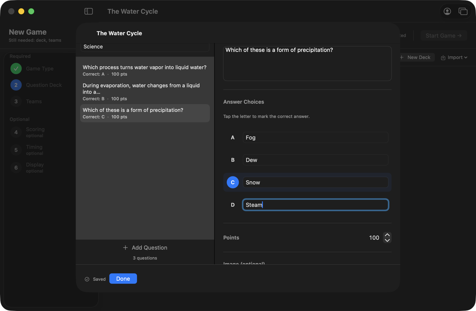
Task: Click the green Game Type step checkmark
Action: point(16,68)
